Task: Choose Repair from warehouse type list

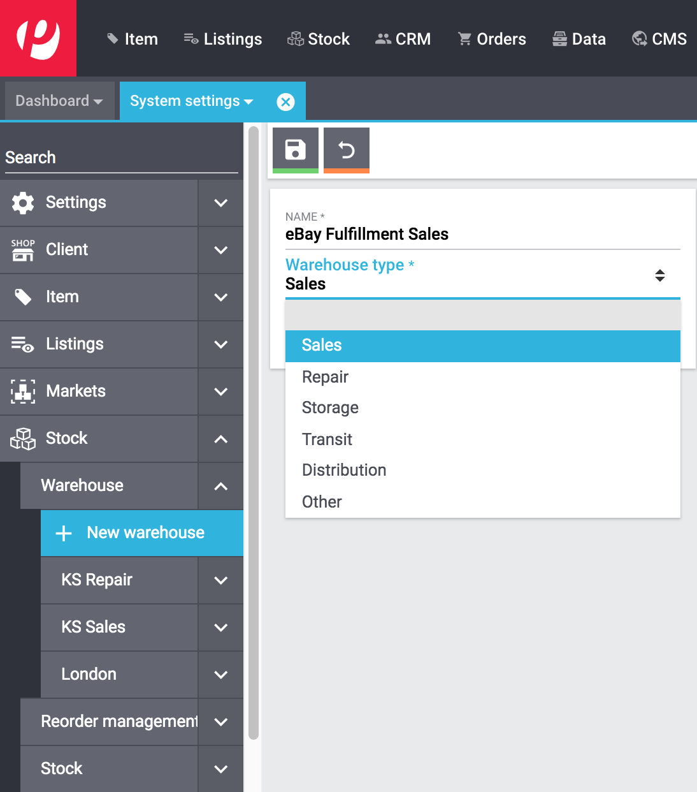Action: (x=483, y=377)
